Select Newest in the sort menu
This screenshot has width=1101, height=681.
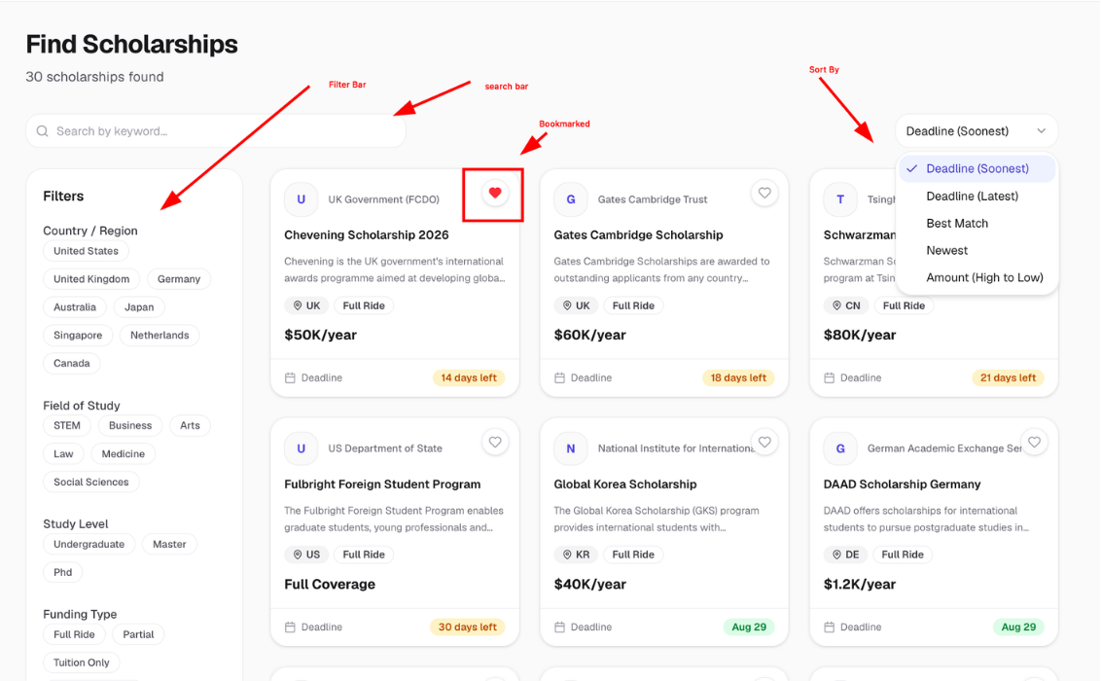pos(977,251)
